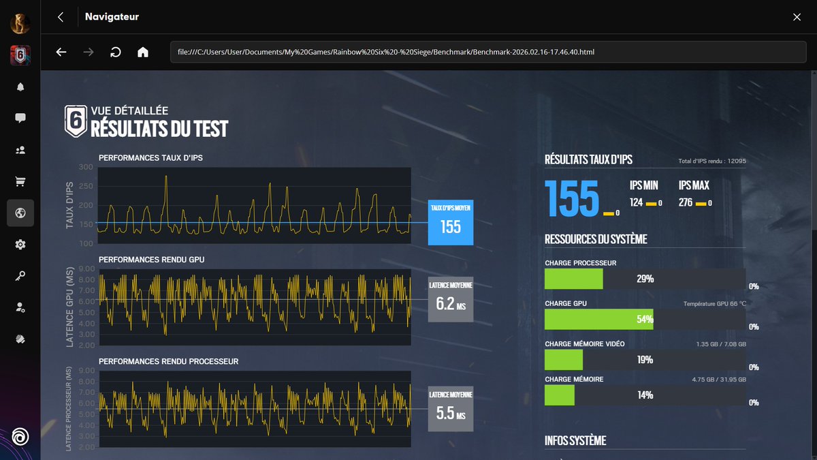Open notifications bell in sidebar
The image size is (817, 460).
20,87
